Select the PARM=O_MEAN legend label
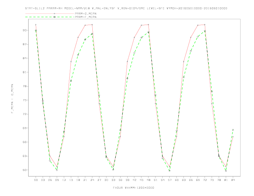254x196 pixels. (86, 13)
